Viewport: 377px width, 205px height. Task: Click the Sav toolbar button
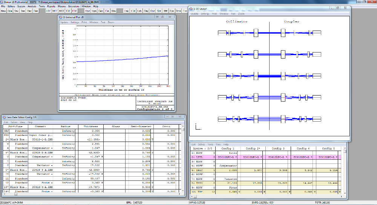(x=16, y=11)
